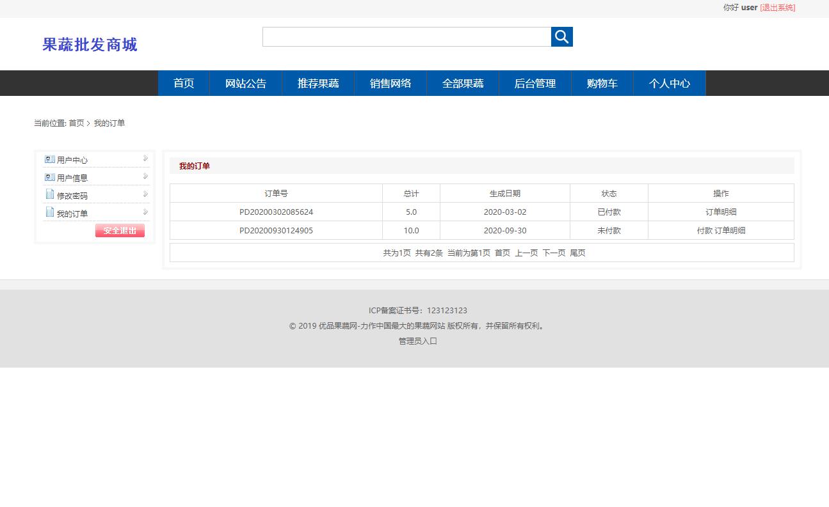Expand the 用户中心 sidebar entry via its chevron
The height and width of the screenshot is (507, 829).
(x=145, y=159)
